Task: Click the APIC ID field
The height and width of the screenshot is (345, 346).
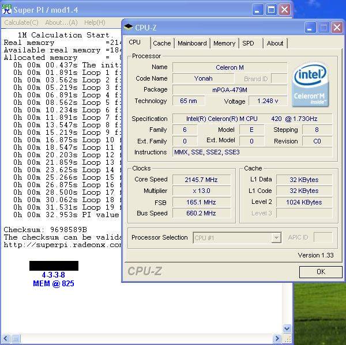Action: (323, 237)
